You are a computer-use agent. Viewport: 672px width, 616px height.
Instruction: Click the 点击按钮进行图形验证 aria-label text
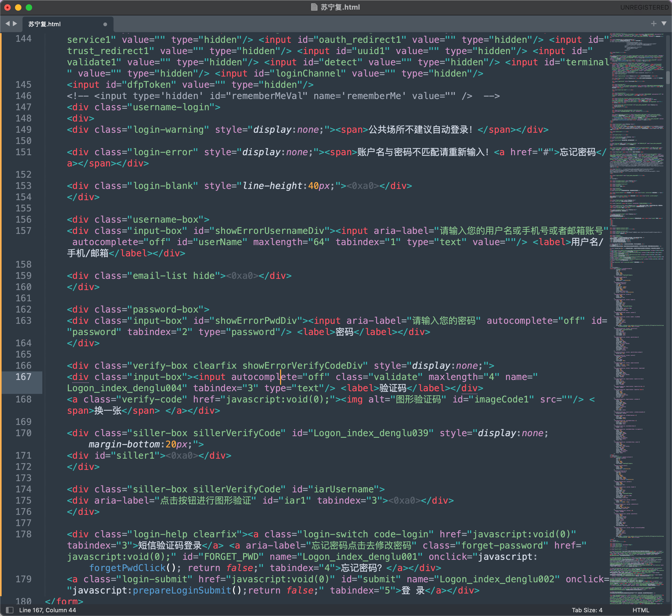206,500
